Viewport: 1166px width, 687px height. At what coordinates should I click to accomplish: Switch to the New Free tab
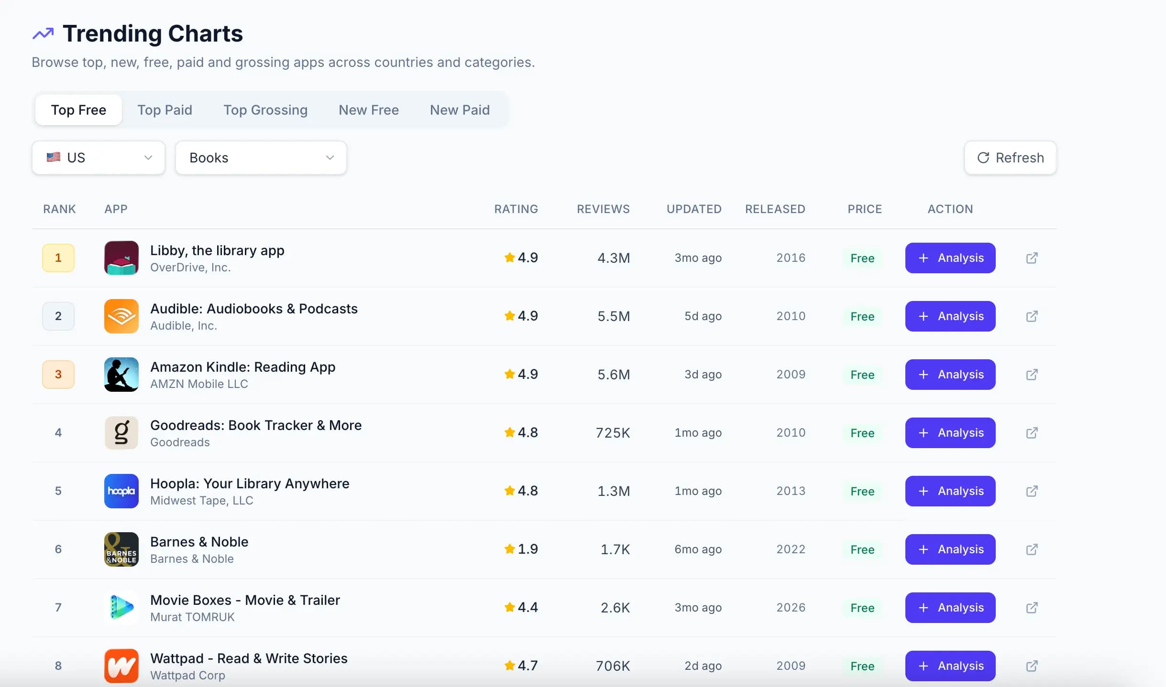(x=369, y=110)
